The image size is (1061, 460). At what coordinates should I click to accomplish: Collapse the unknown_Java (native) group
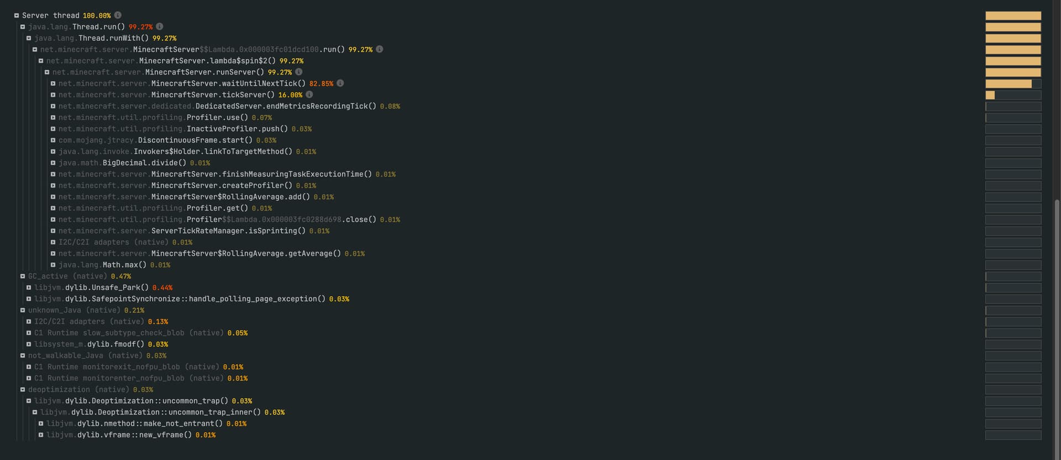23,310
